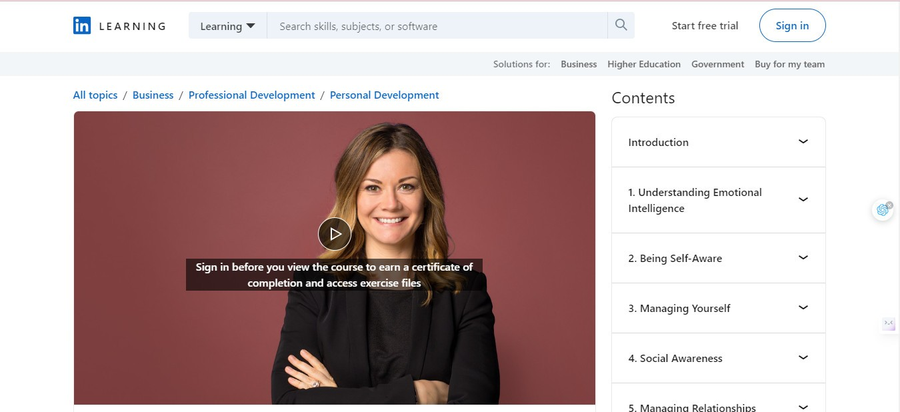
Task: Focus the search skills input field
Action: point(437,26)
